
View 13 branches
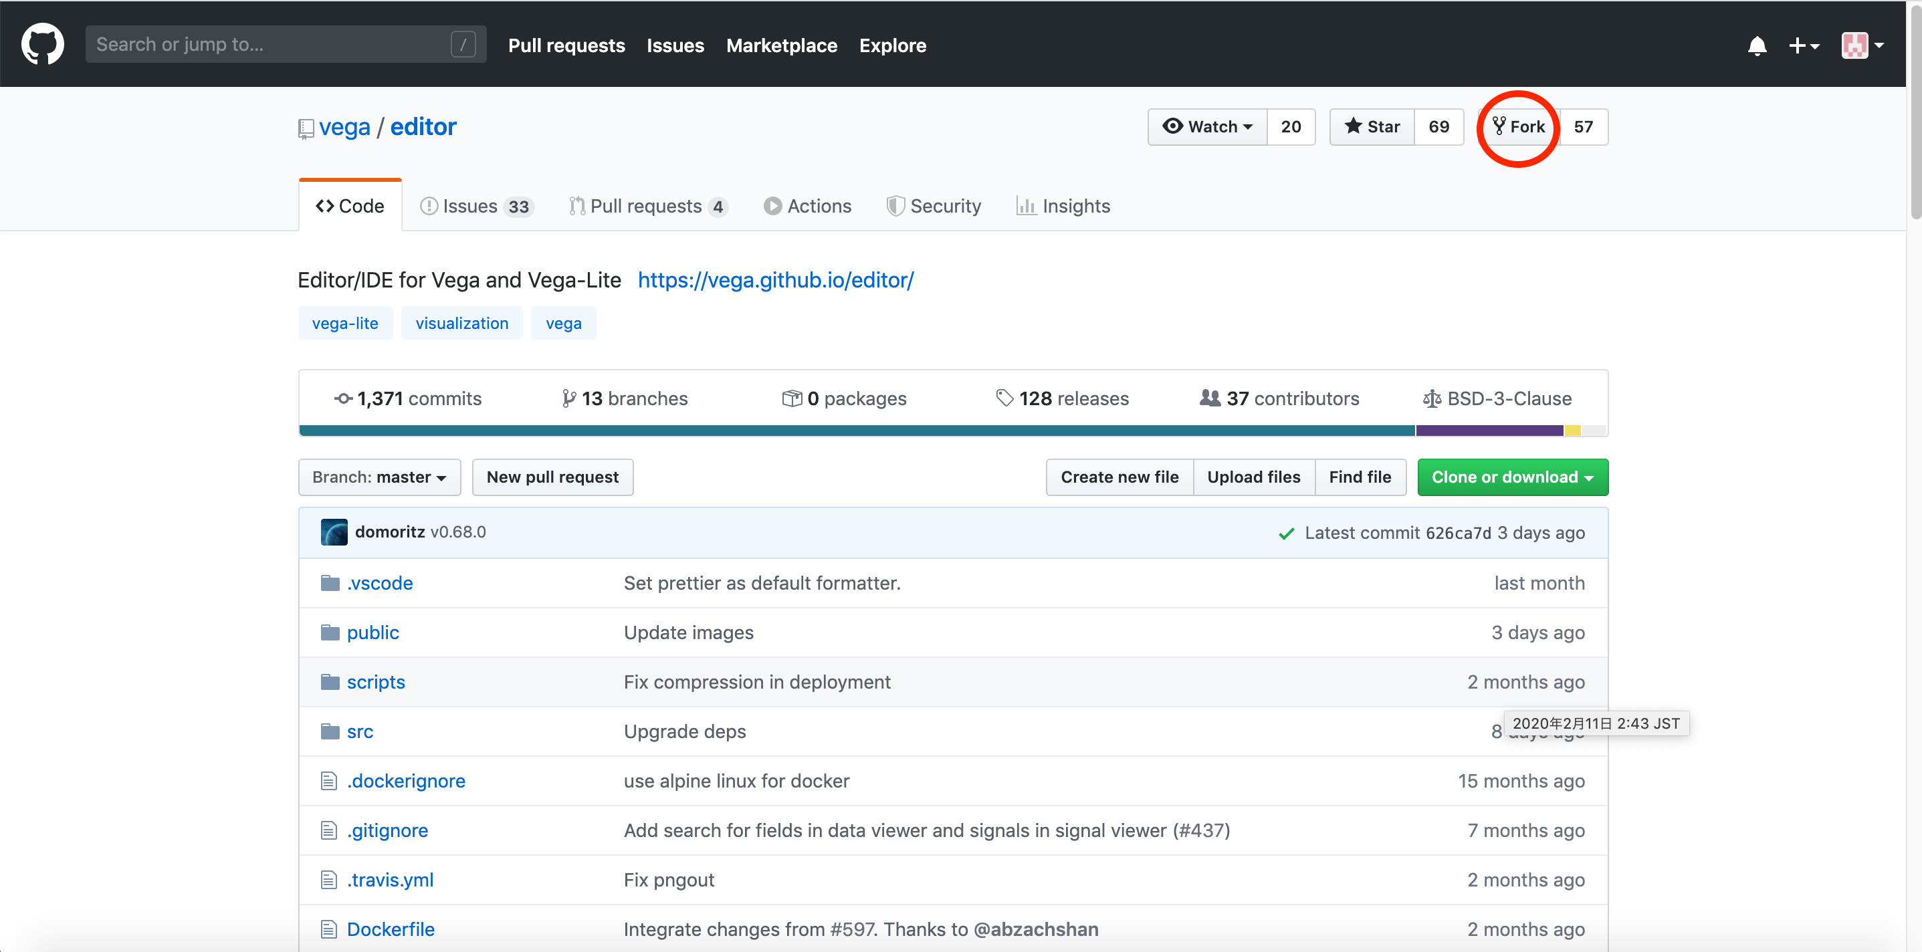coord(625,398)
